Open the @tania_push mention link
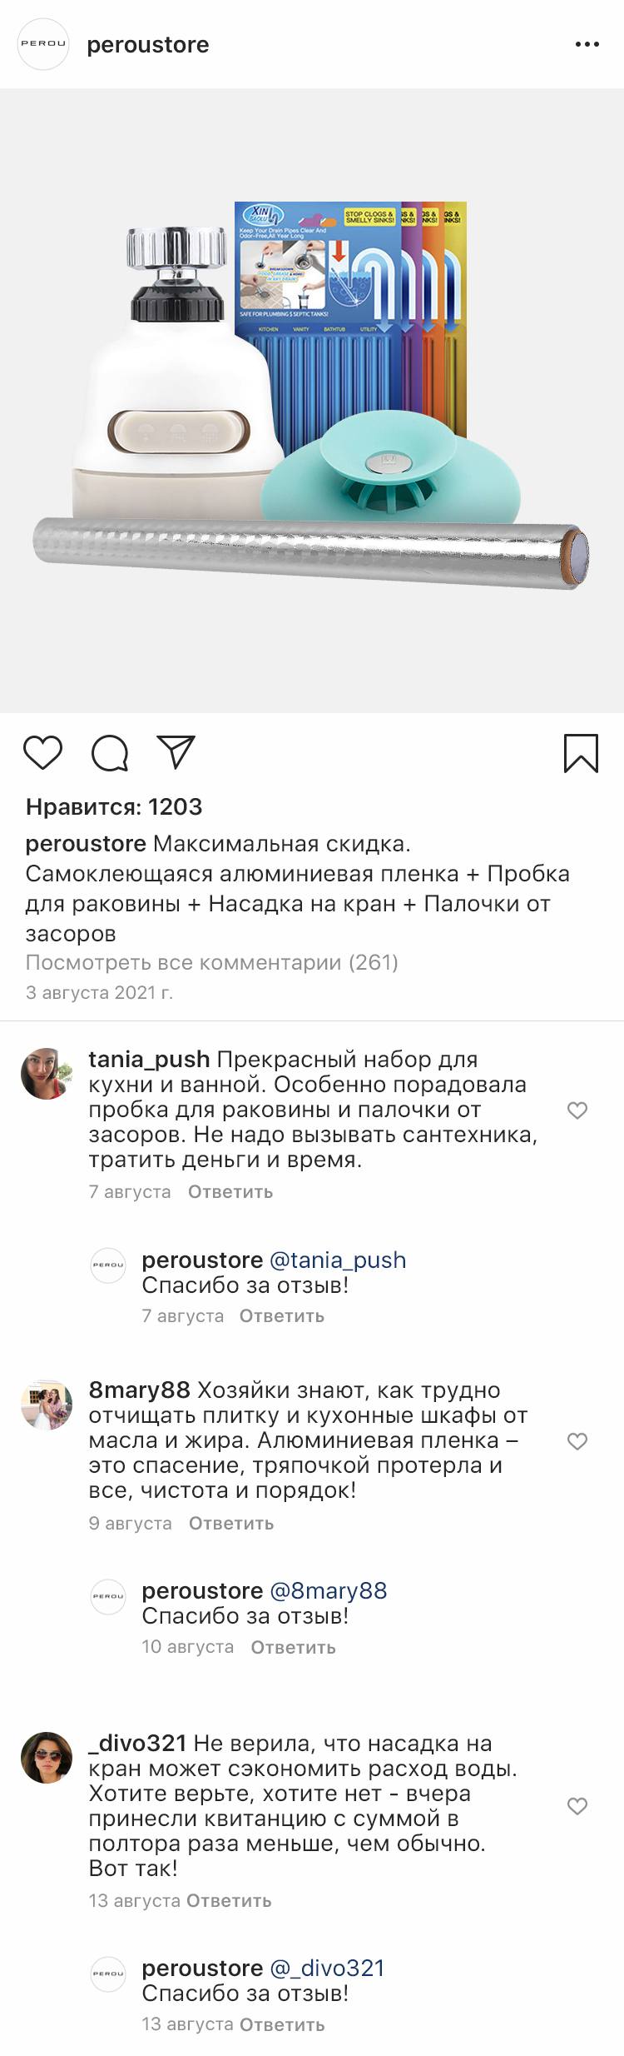624x2056 pixels. coord(338,1260)
